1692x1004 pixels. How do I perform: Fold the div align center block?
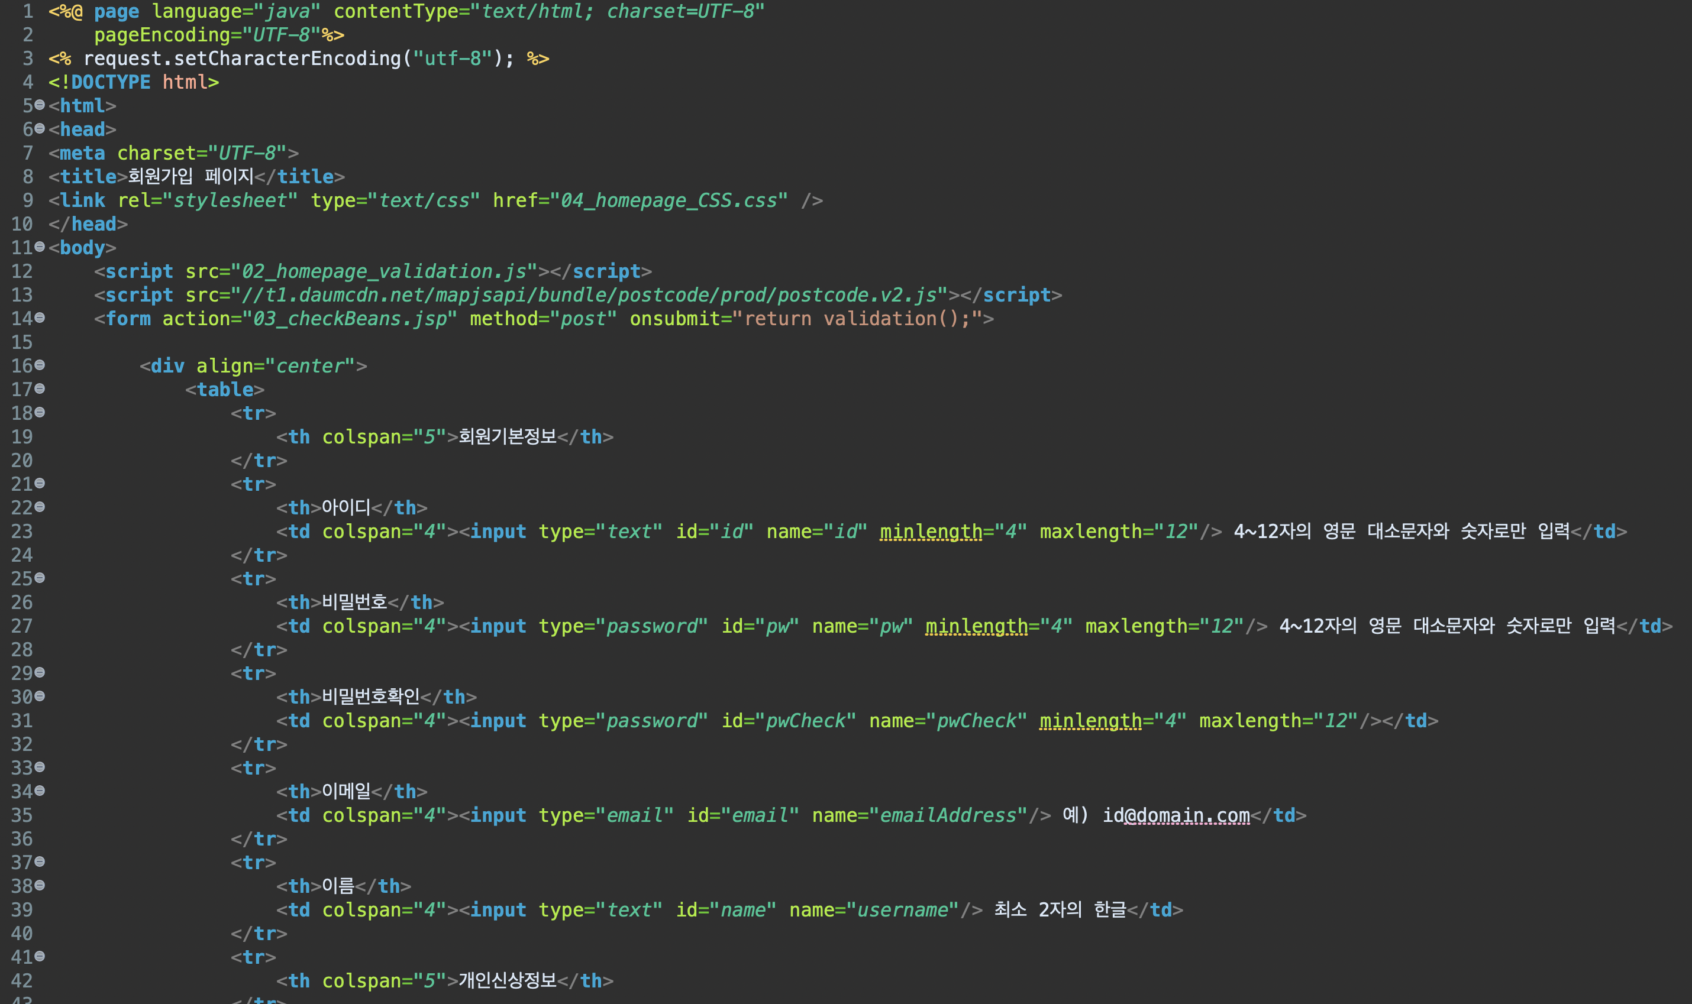[x=39, y=365]
